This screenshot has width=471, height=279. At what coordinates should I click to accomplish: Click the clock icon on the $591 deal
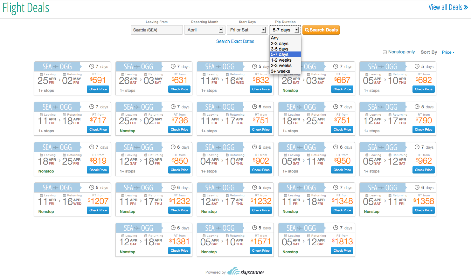pos(92,66)
